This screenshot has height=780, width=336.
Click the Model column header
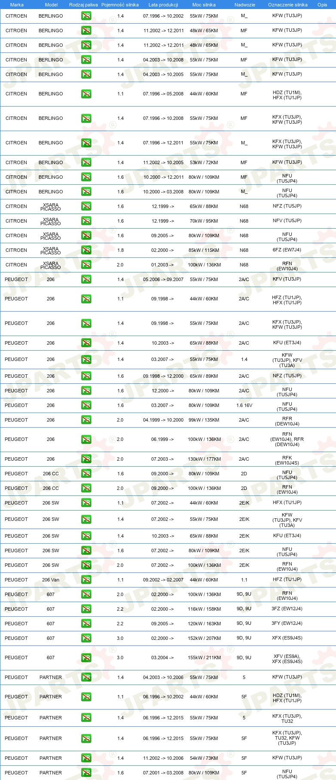tap(51, 5)
